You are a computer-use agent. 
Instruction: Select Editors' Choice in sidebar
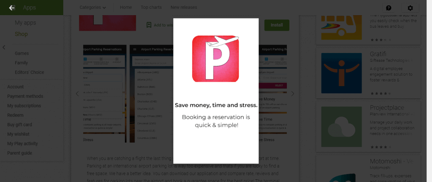pyautogui.click(x=30, y=72)
